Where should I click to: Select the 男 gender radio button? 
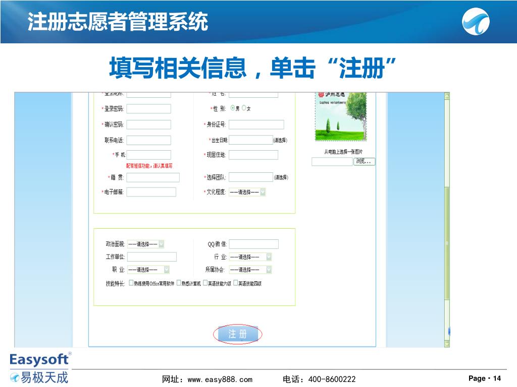pyautogui.click(x=232, y=108)
